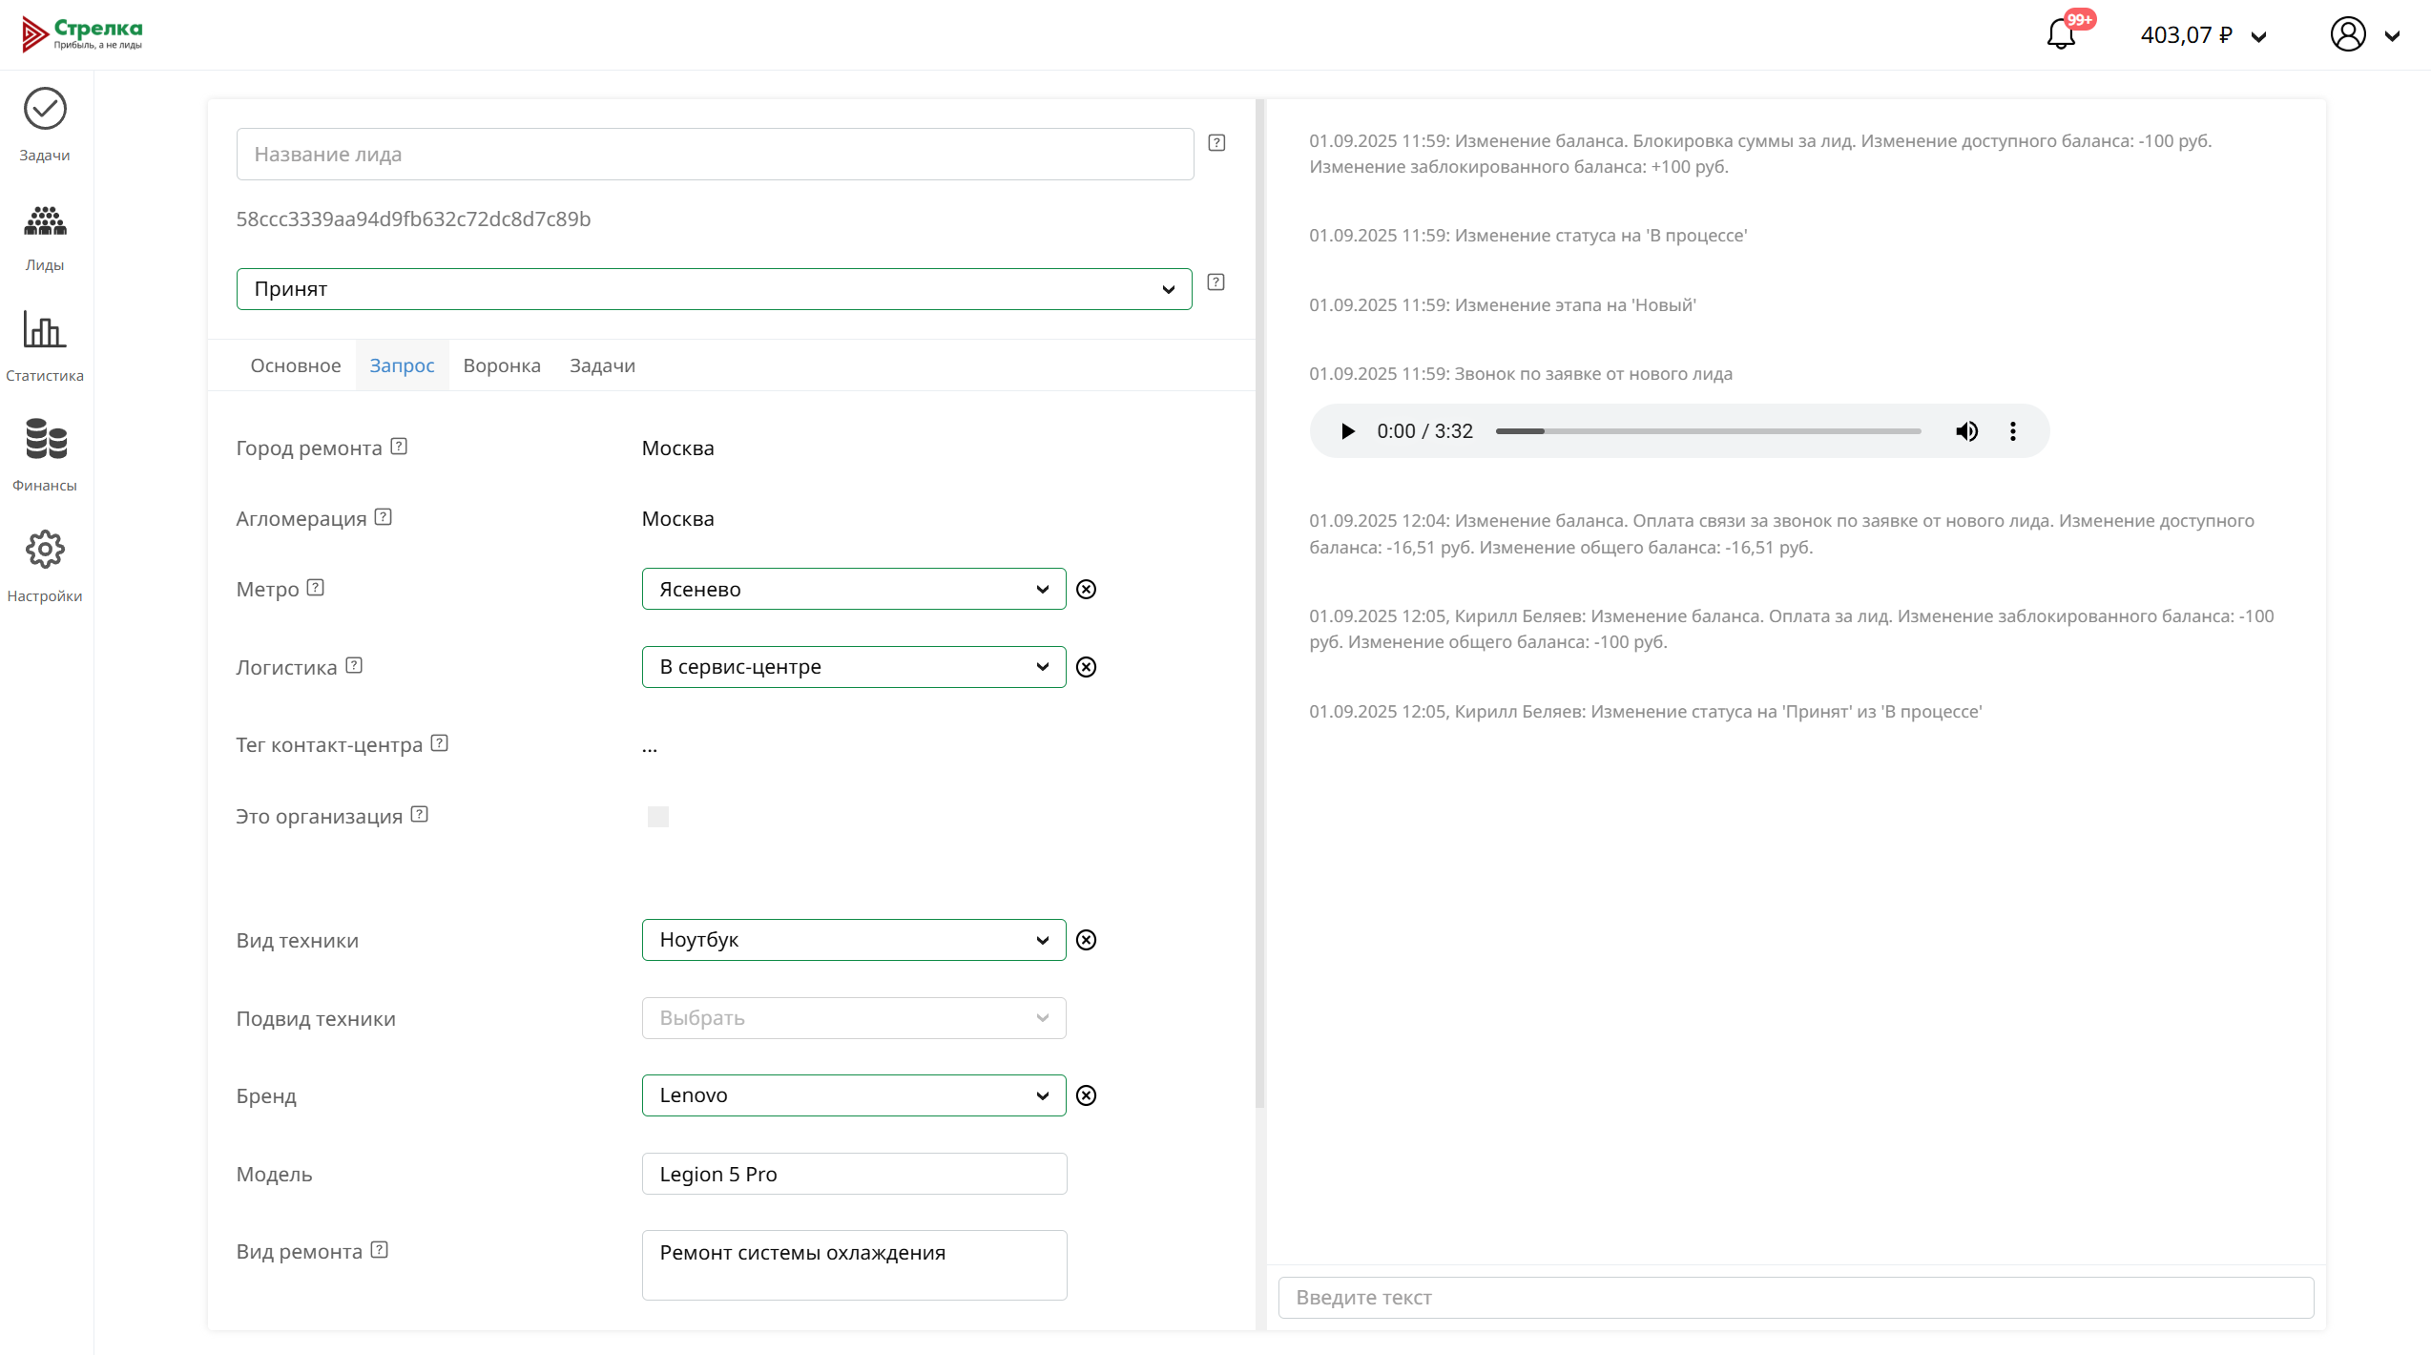Open Настройки gear icon
This screenshot has height=1355, width=2431.
pyautogui.click(x=45, y=566)
